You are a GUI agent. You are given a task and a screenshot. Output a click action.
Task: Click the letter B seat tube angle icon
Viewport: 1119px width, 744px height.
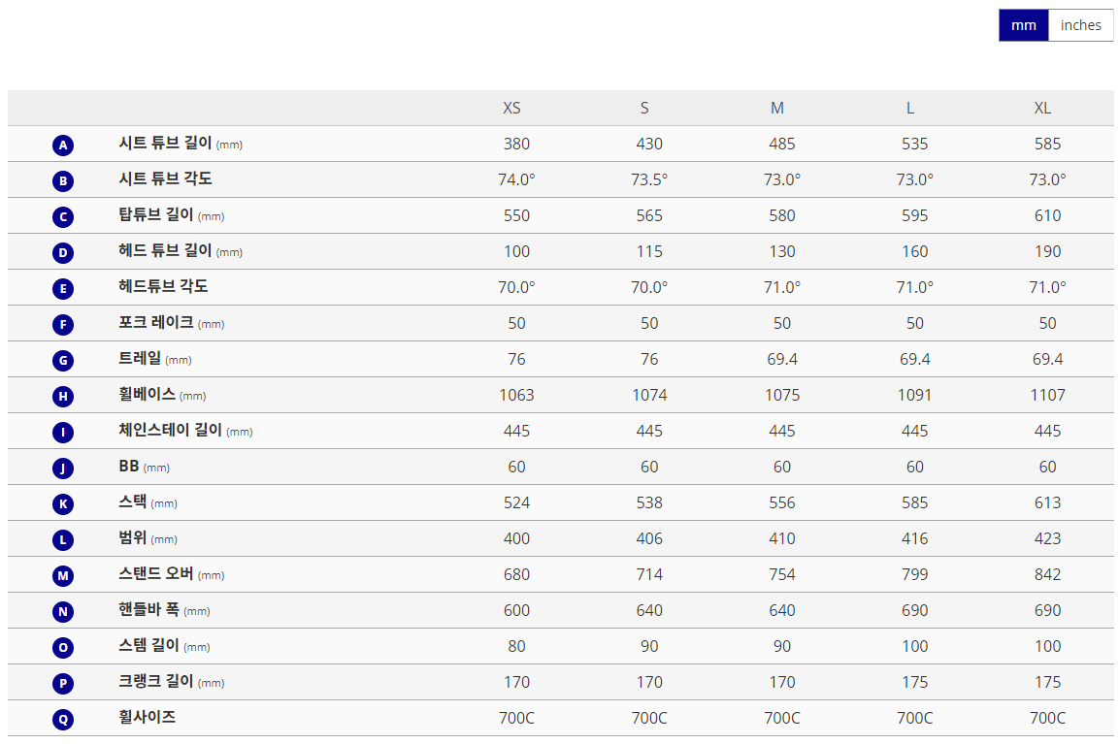63,181
